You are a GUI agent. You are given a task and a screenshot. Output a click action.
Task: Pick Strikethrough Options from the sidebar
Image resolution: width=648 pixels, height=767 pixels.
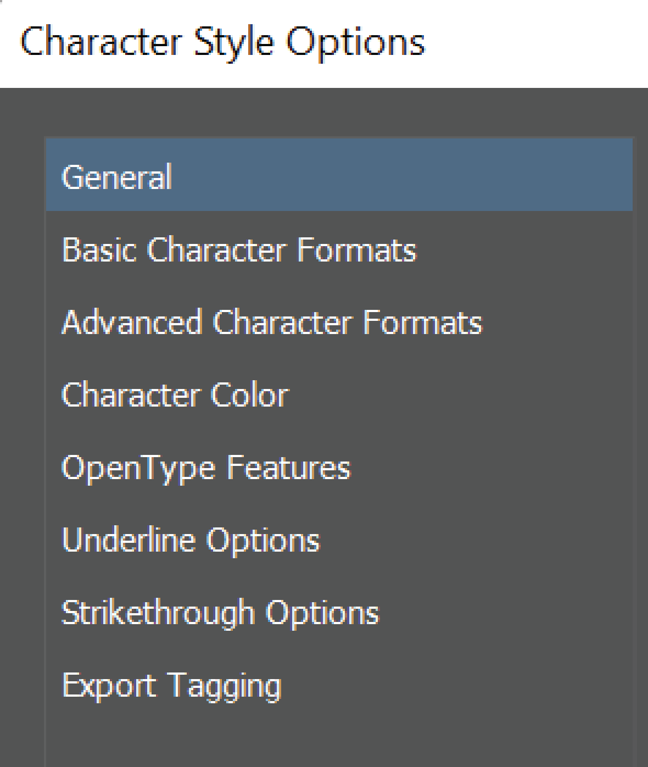tap(220, 612)
